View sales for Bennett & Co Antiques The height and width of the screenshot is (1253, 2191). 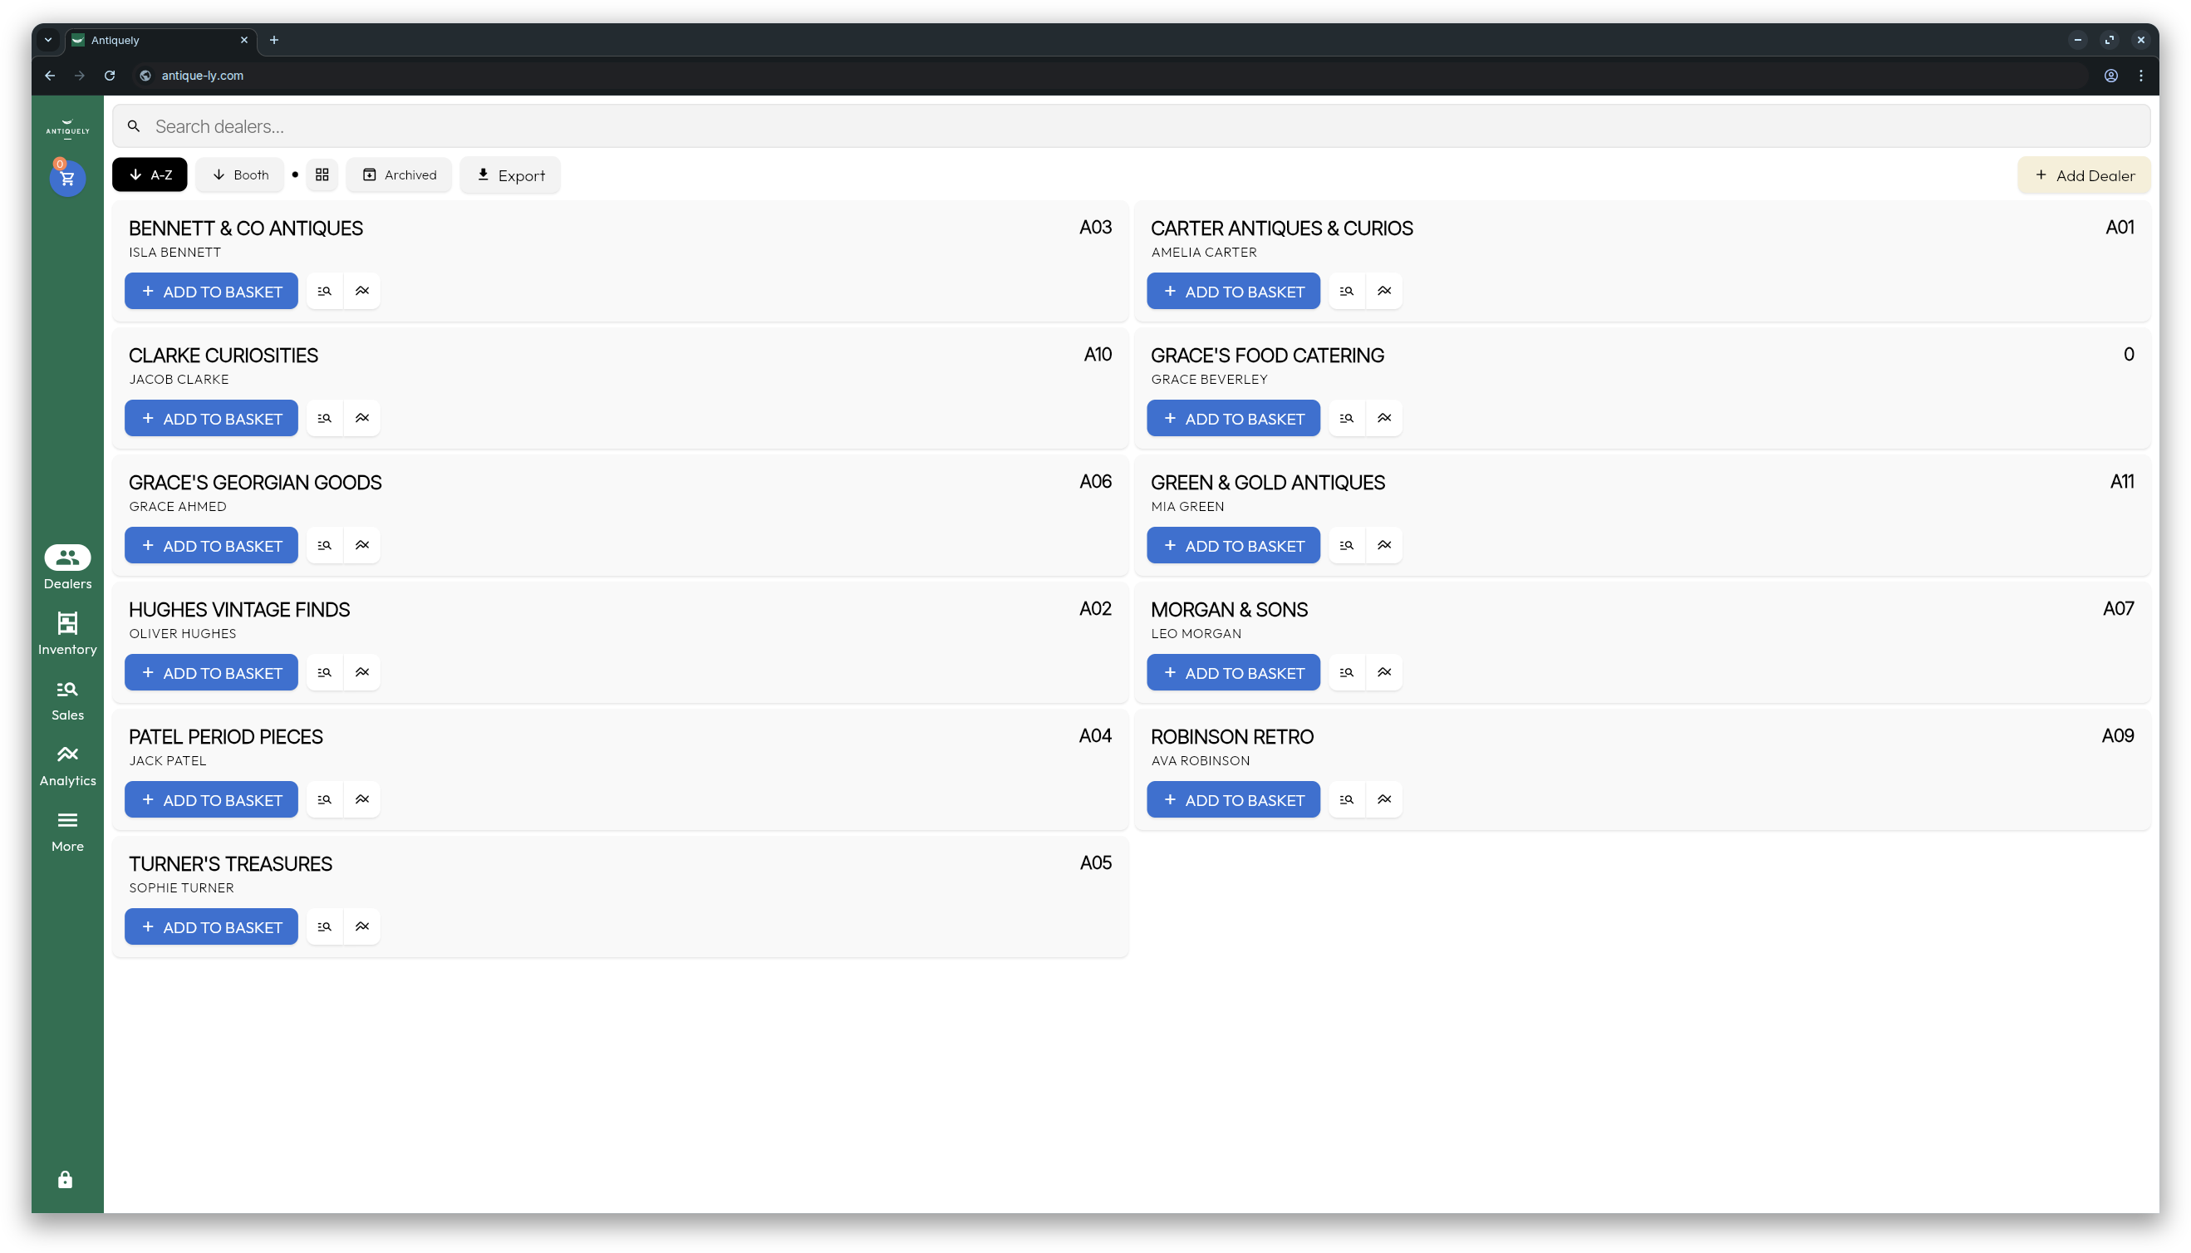[324, 291]
